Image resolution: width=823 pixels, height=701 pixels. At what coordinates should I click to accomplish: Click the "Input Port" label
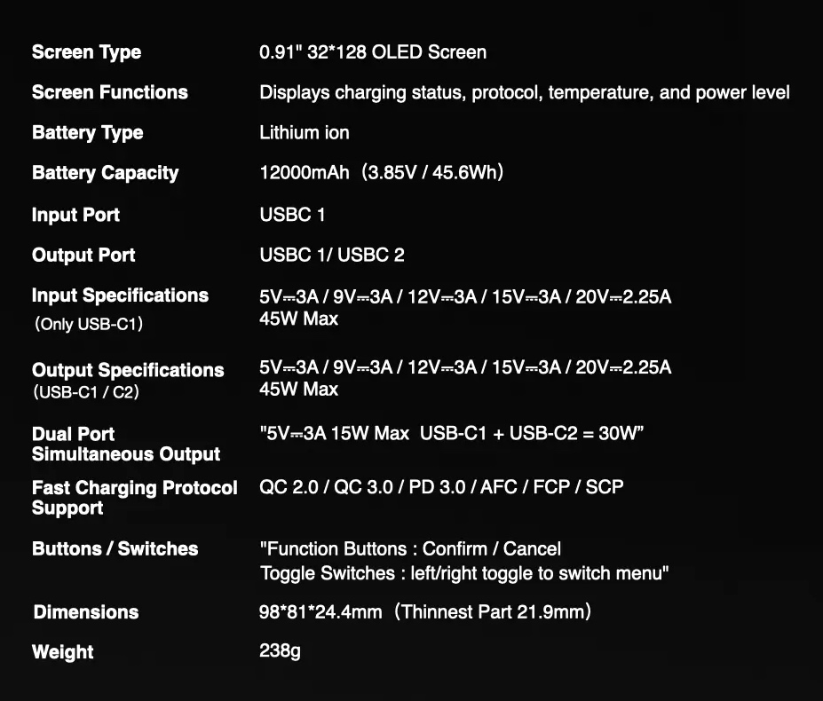click(x=75, y=215)
